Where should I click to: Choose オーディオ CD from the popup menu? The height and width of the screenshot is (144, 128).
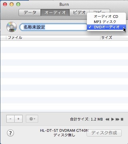106,17
